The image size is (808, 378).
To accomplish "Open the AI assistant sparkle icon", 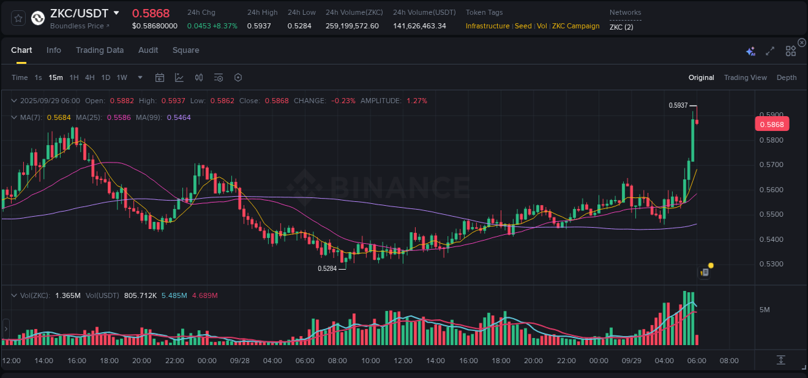I will [x=750, y=50].
